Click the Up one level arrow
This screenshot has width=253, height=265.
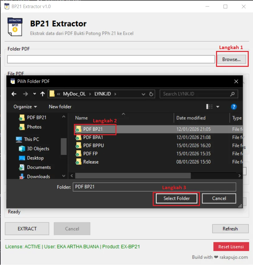43,94
